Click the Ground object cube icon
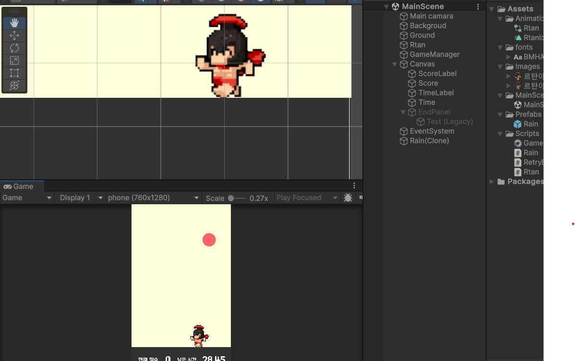This screenshot has height=361, width=575. pyautogui.click(x=404, y=35)
